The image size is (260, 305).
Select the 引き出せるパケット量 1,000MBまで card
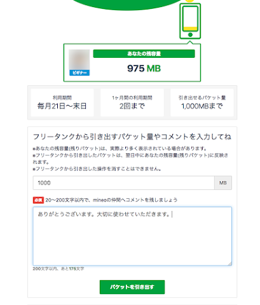point(202,102)
